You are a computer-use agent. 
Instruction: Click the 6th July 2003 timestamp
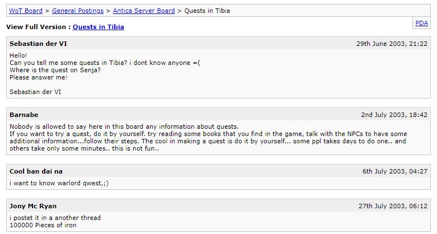pos(394,171)
